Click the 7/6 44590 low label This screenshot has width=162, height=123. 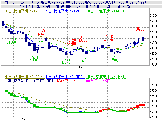(x=34, y=58)
